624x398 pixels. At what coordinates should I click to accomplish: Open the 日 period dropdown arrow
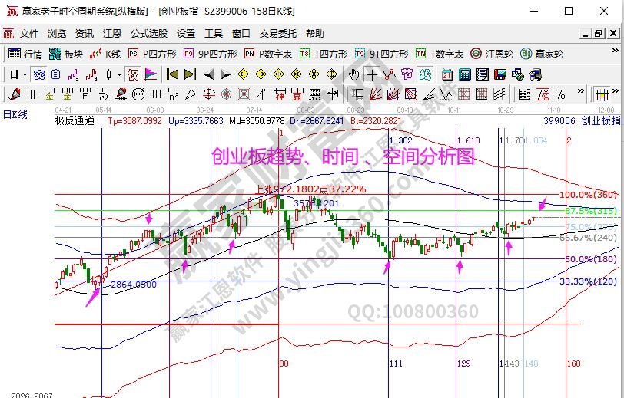coord(25,74)
